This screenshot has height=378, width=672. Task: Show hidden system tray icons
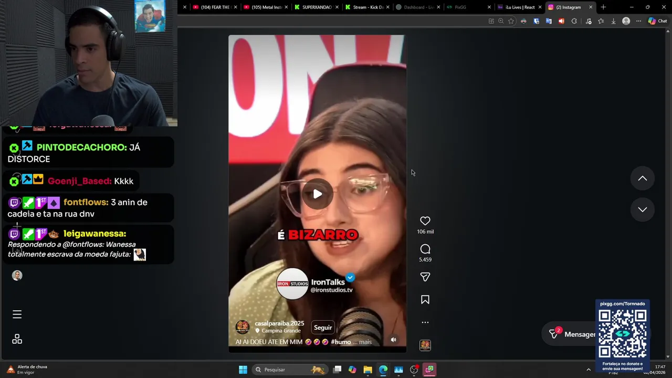(x=589, y=370)
